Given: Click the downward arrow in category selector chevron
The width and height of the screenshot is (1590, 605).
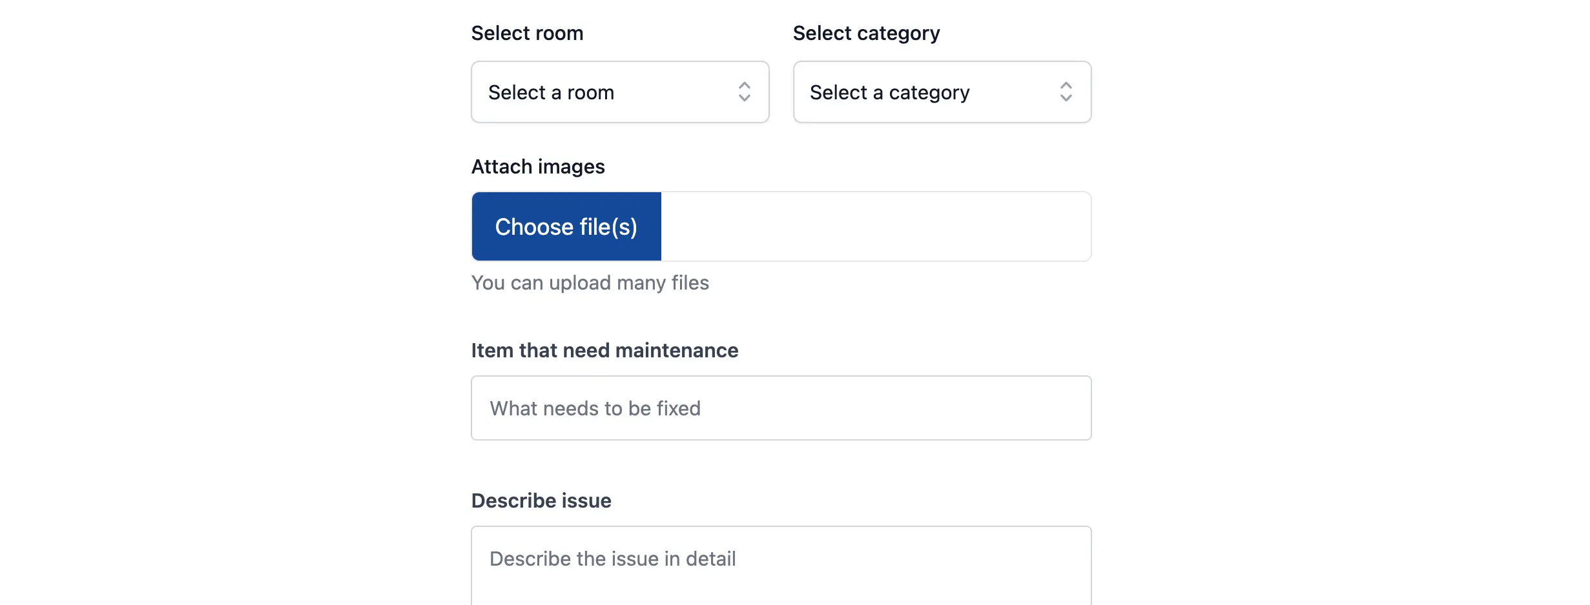Looking at the screenshot, I should [1066, 99].
